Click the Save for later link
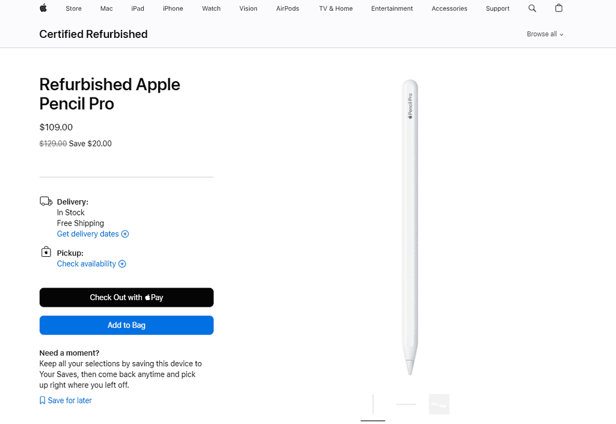This screenshot has width=616, height=424. [69, 400]
